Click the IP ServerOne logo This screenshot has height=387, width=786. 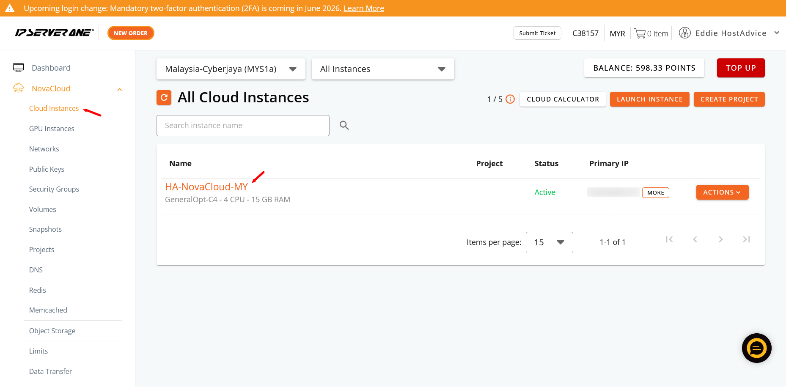pyautogui.click(x=54, y=33)
